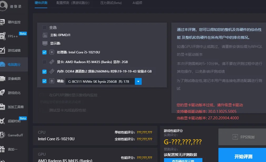Select 电脑跑分 in sidebar
The height and width of the screenshot is (162, 266).
point(14,65)
